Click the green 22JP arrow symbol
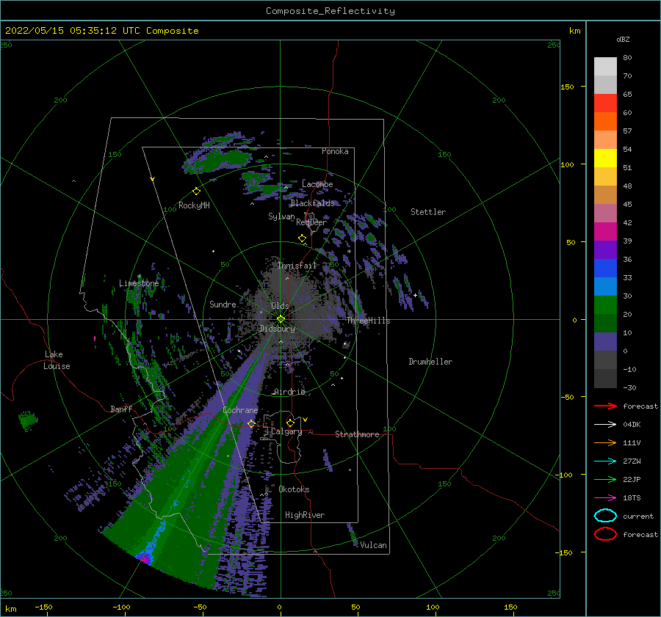The height and width of the screenshot is (617, 661). [x=605, y=479]
